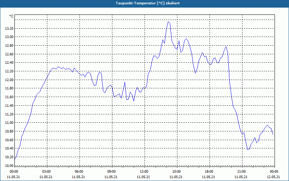Click the 11.05.21 date under 12:00
Viewport: 289px width, 181px height.
[x=143, y=177]
